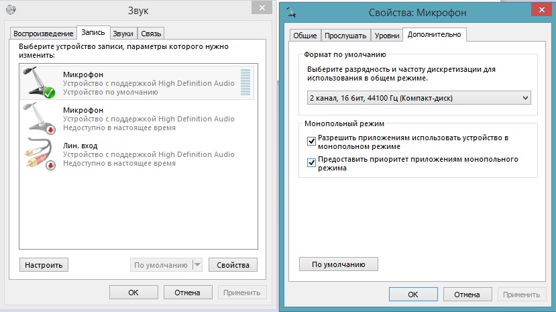The height and width of the screenshot is (312, 556).
Task: Select the default Микрофон device icon
Action: [38, 83]
